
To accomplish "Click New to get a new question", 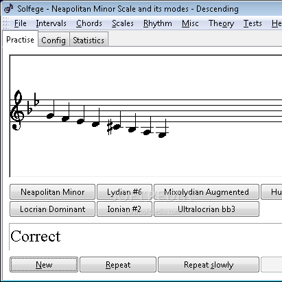I will point(44,265).
